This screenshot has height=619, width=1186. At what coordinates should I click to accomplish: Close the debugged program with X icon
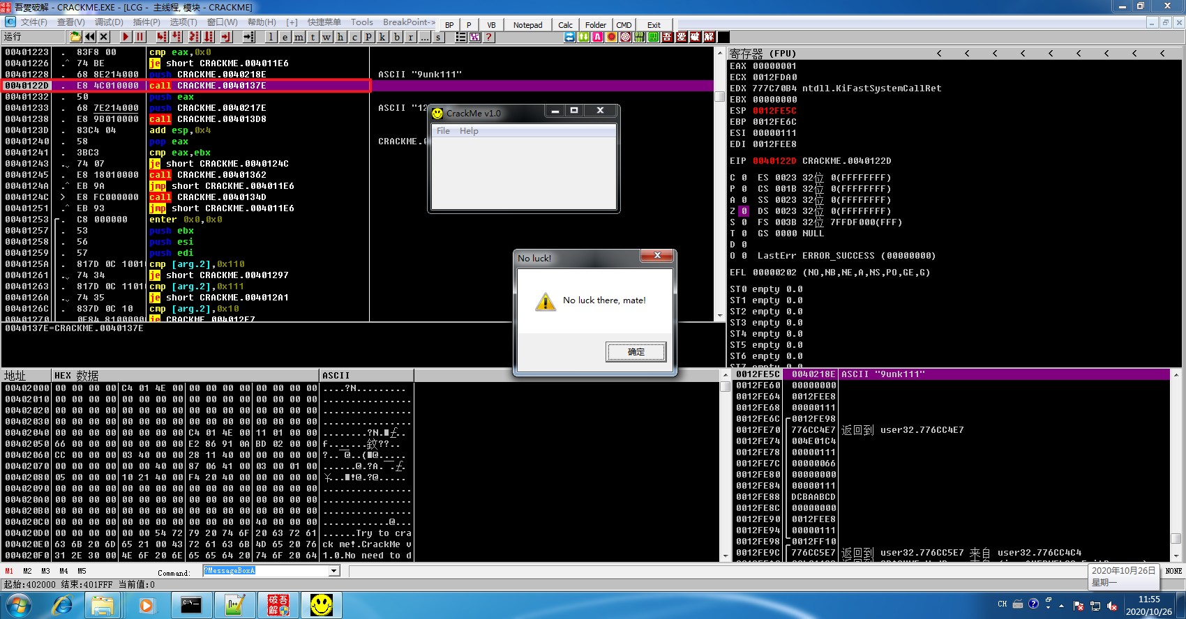[104, 37]
